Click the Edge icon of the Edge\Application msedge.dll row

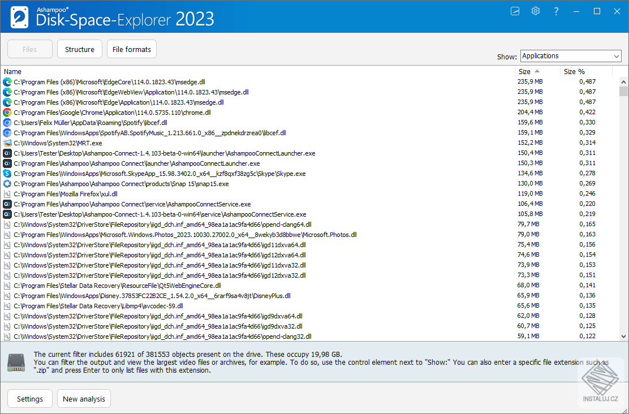click(7, 102)
